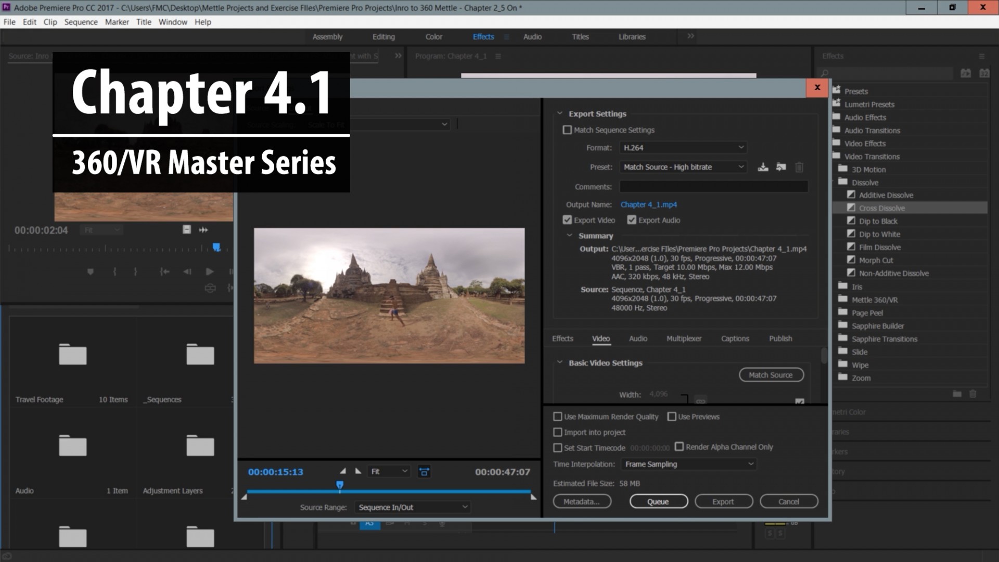Save a custom export preset

tap(763, 167)
